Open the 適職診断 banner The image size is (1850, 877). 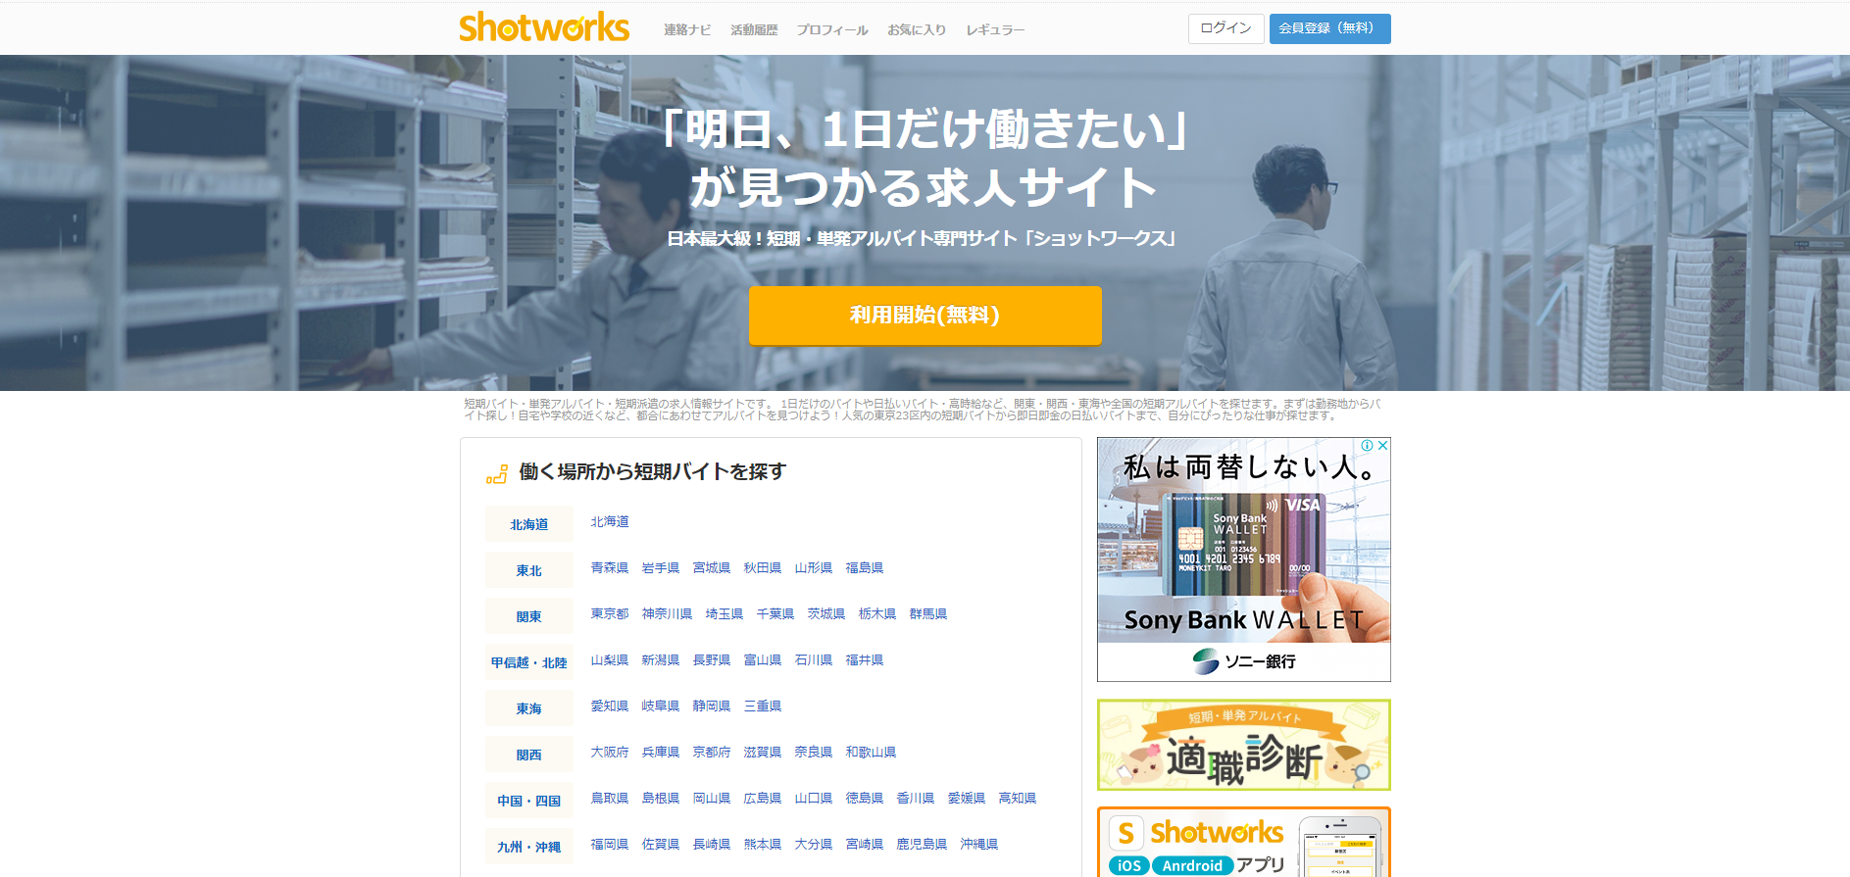click(x=1244, y=745)
